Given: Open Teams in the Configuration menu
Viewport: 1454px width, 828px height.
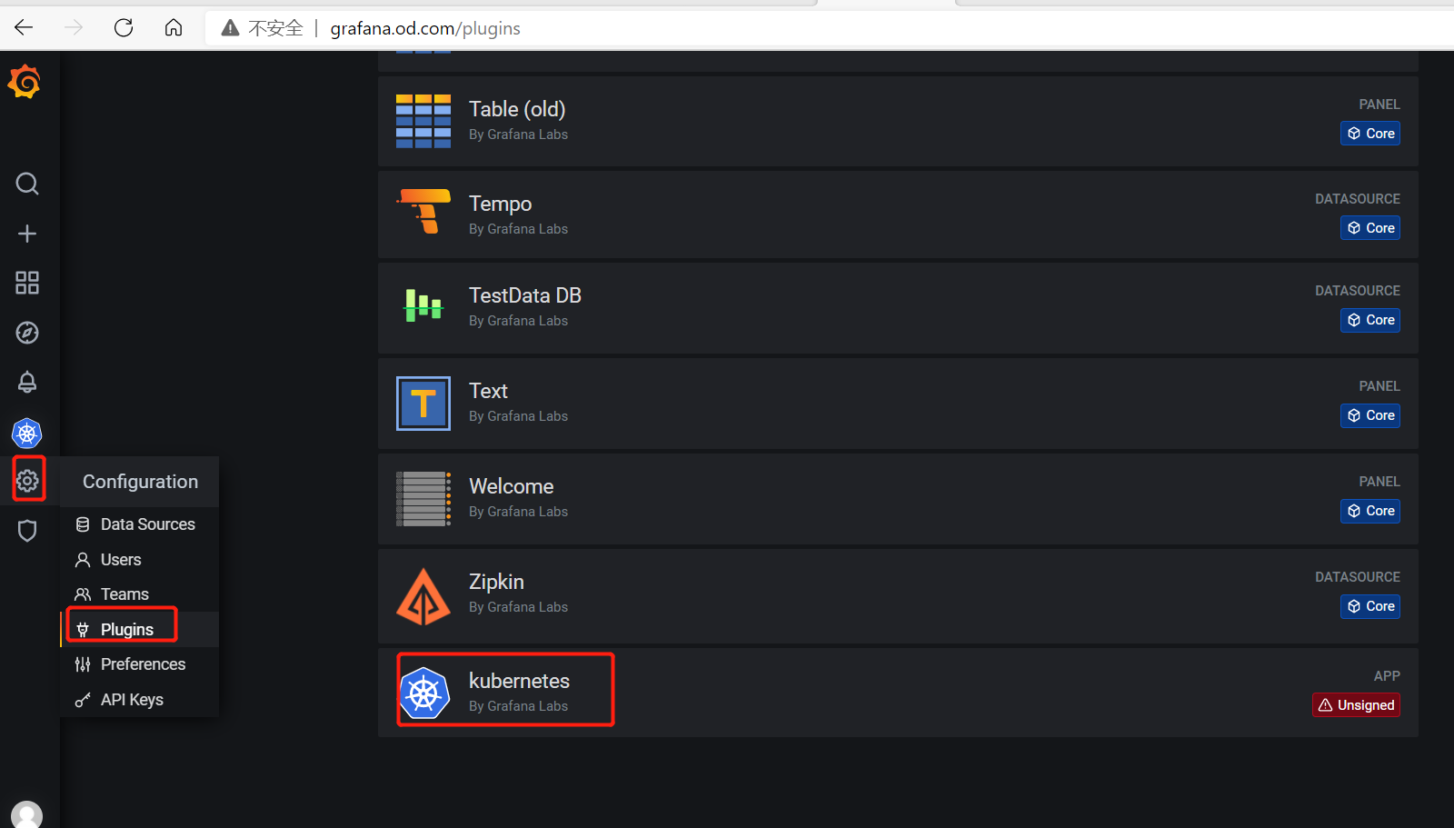Looking at the screenshot, I should (x=140, y=594).
